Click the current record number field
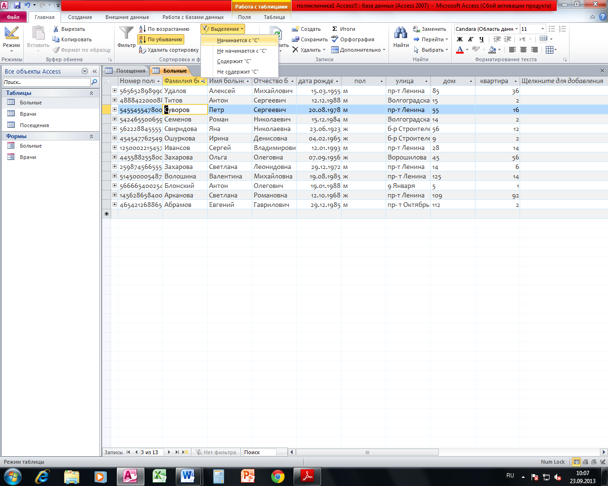This screenshot has height=486, width=608. pos(152,452)
